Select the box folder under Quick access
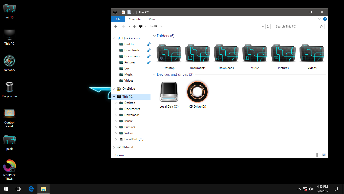Image resolution: width=344 pixels, height=194 pixels. coord(127,68)
